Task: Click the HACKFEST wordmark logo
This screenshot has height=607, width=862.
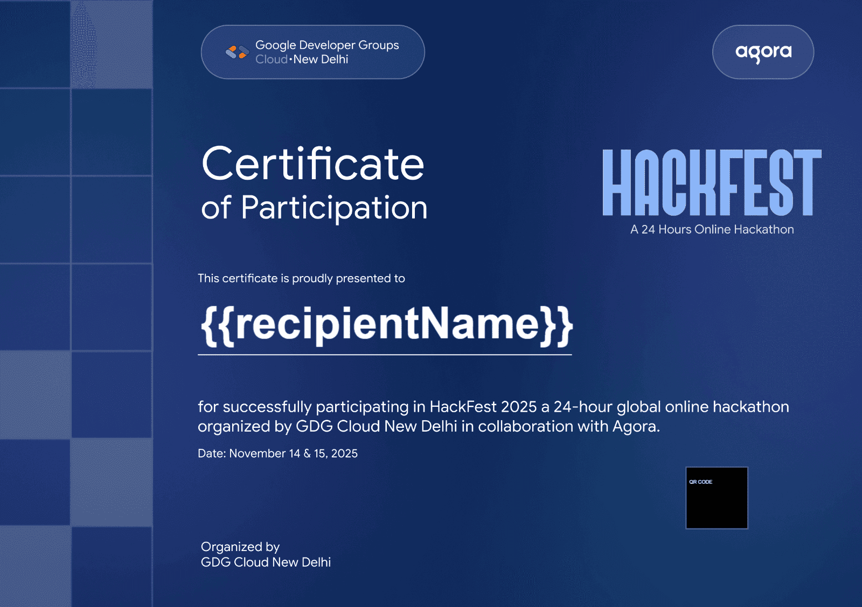Action: (711, 182)
